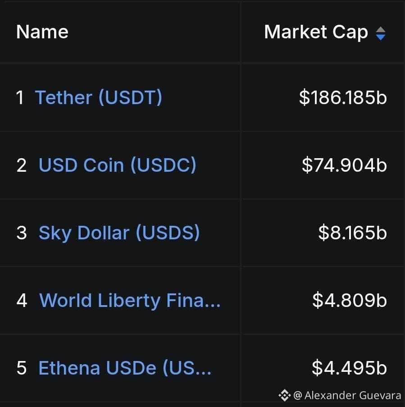The height and width of the screenshot is (407, 405).
Task: Open the Sky Dollar (USDS) link
Action: tap(119, 233)
